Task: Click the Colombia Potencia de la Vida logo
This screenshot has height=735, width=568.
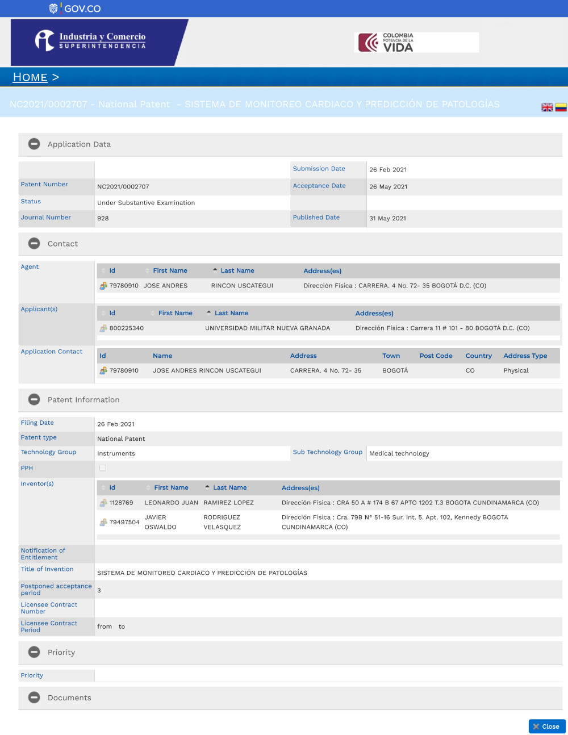Action: [416, 43]
